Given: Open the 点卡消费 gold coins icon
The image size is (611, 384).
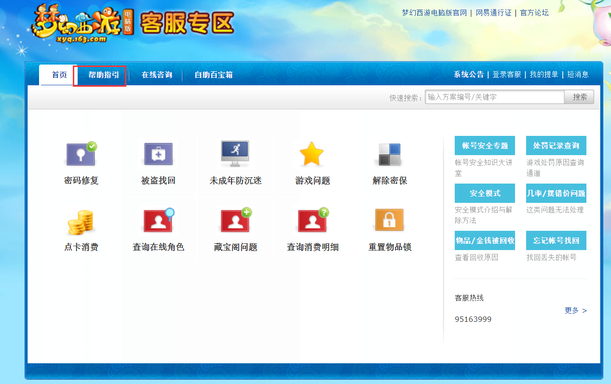Looking at the screenshot, I should [81, 222].
